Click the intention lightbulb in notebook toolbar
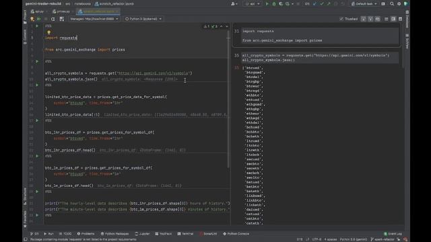431x242 pixels. coord(32,19)
